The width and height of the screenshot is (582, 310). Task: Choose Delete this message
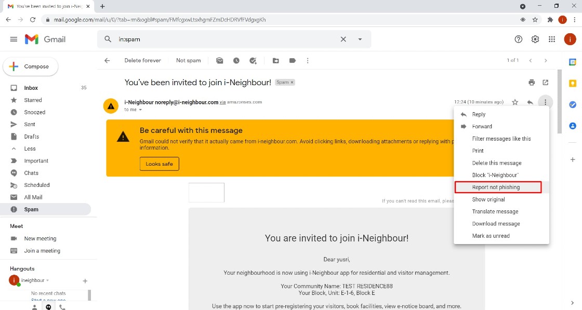click(501, 163)
